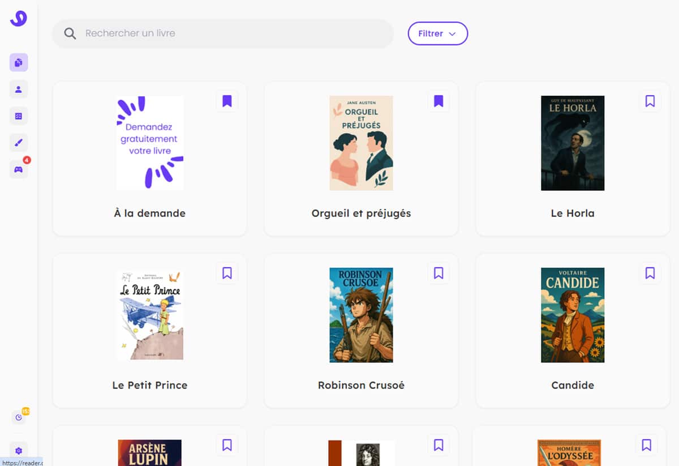This screenshot has height=466, width=679.
Task: Open the Candide title link
Action: tap(573, 385)
